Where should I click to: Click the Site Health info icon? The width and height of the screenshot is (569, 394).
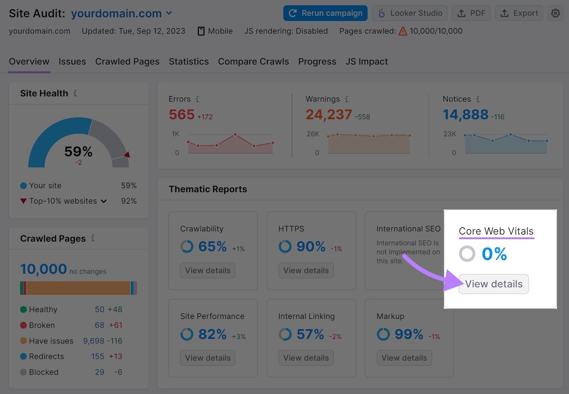[x=75, y=94]
